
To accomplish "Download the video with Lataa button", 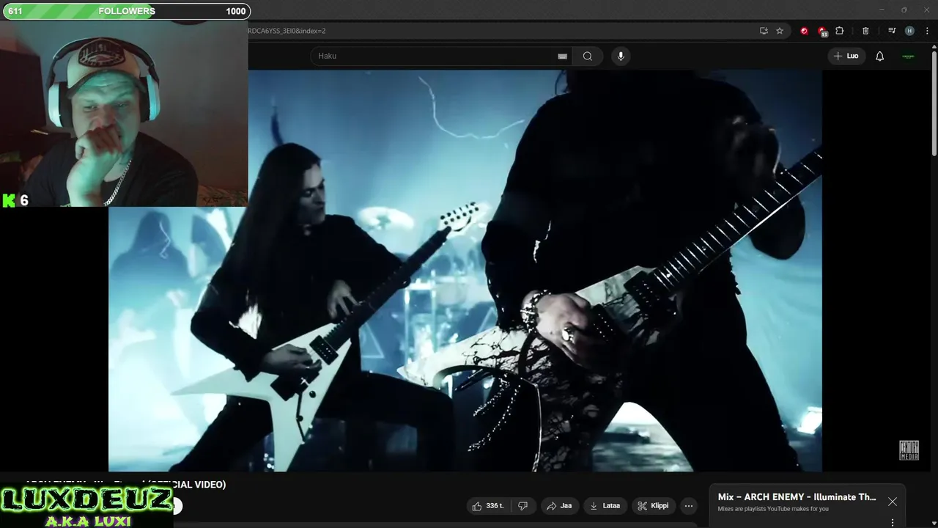I will 605,506.
